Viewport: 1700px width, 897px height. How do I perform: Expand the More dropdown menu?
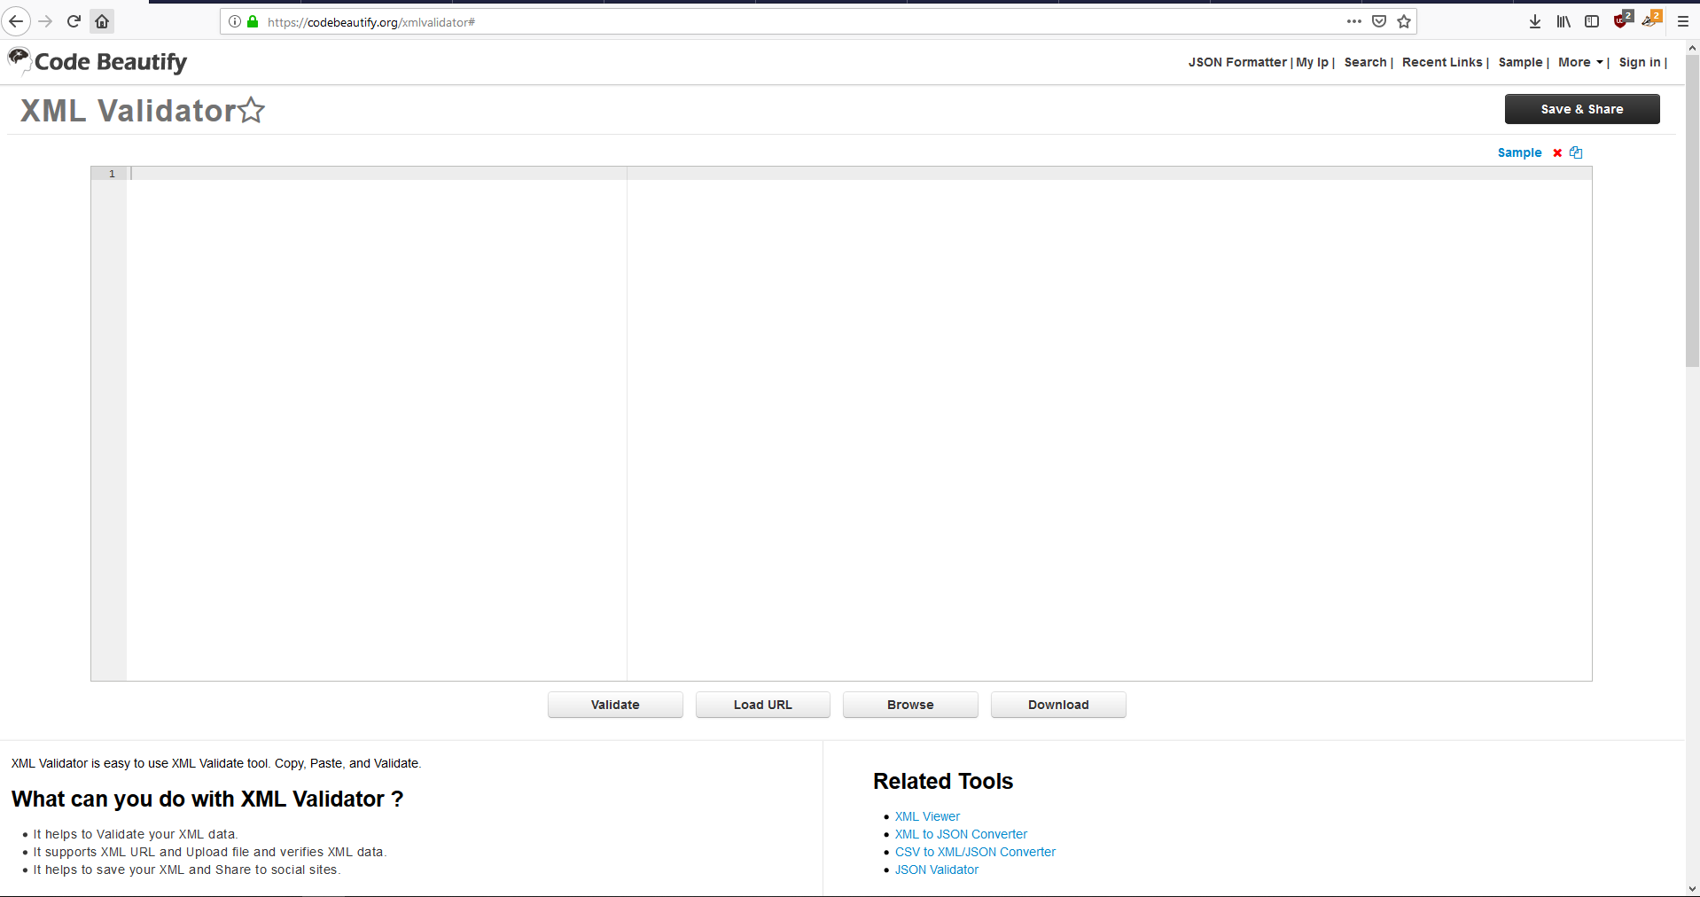click(1580, 62)
